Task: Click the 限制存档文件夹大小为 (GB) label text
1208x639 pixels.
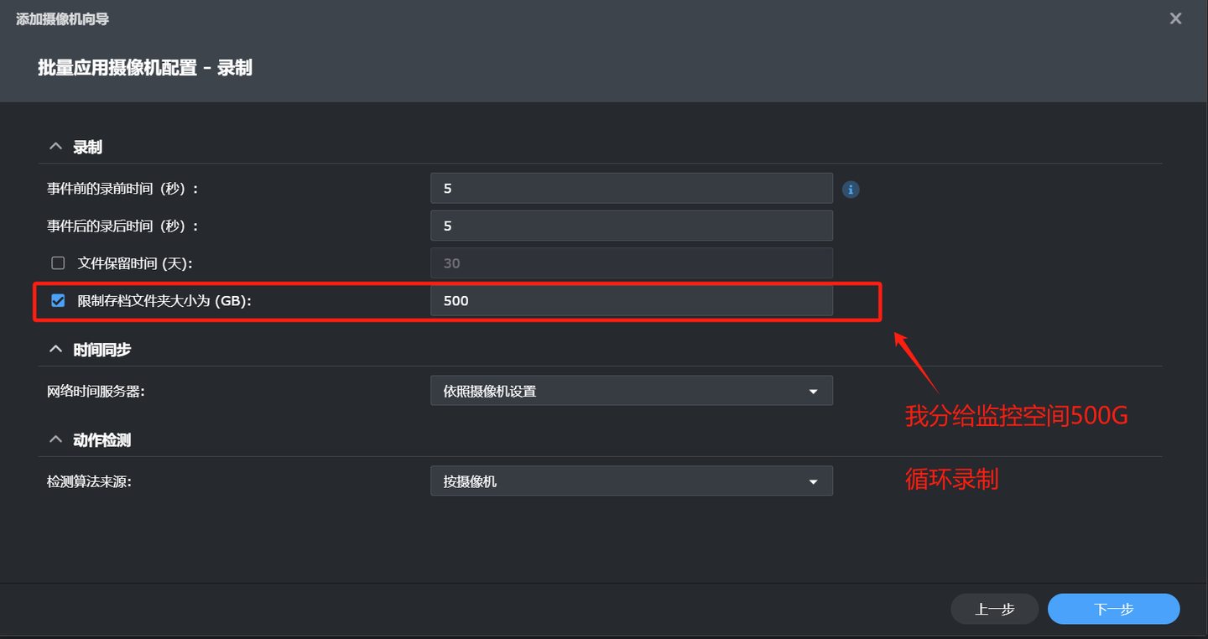Action: click(x=164, y=300)
